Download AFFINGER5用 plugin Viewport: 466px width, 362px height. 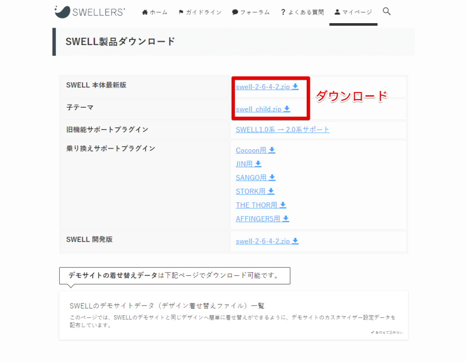pos(263,218)
